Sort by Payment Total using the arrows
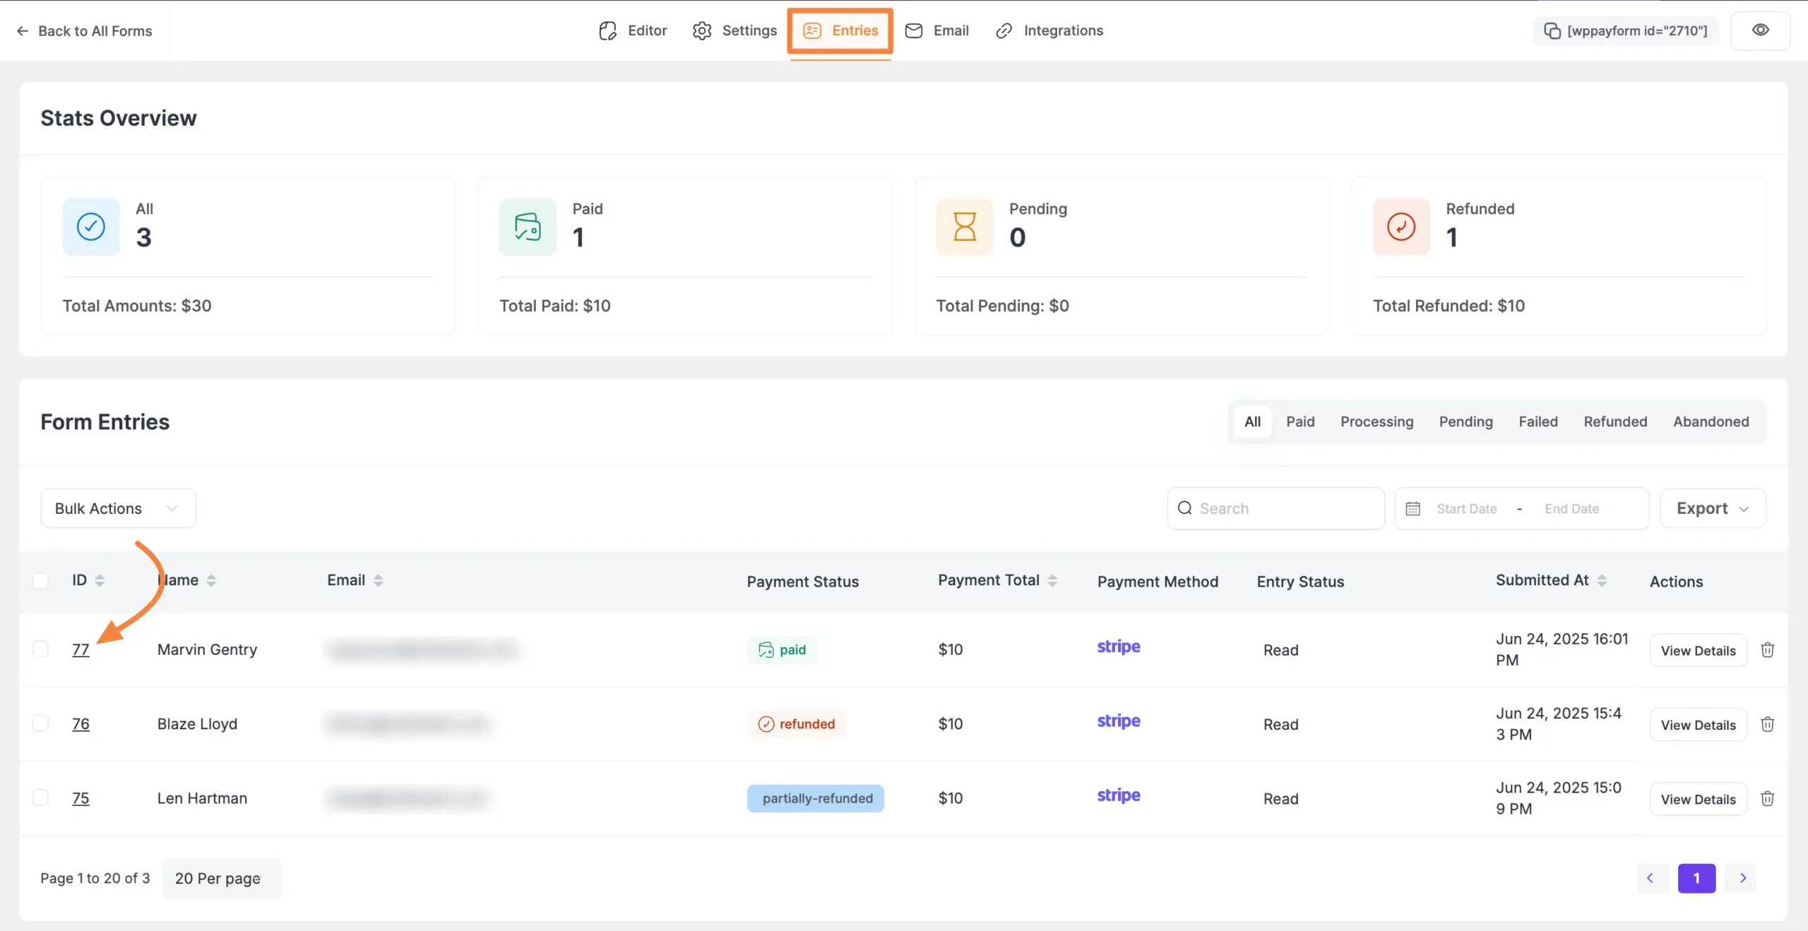The height and width of the screenshot is (931, 1808). point(1052,580)
